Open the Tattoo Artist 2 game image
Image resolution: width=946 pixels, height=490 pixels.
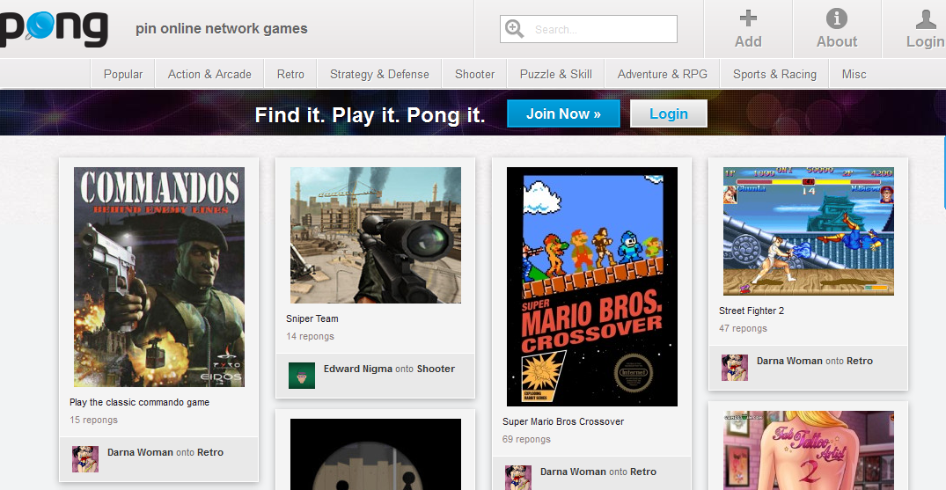click(809, 450)
